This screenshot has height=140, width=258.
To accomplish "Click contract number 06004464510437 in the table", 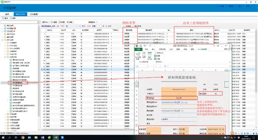I will (101, 69).
